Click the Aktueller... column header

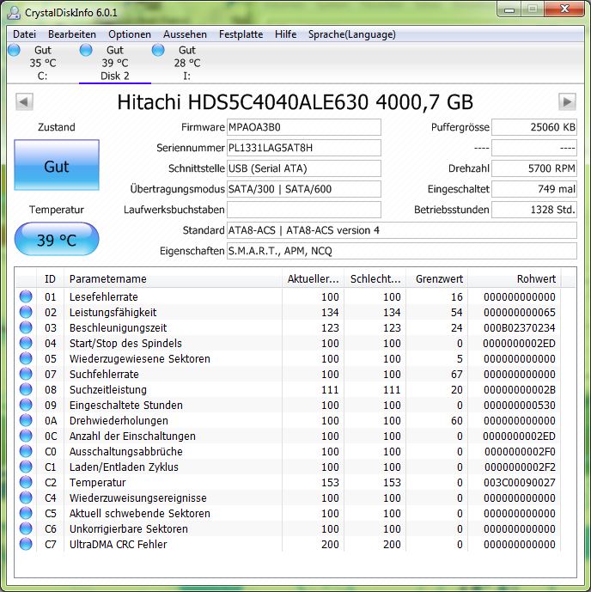click(314, 279)
